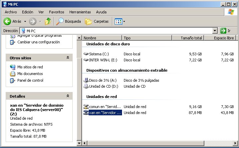239x148 pixels.
Task: Click the Windows logo throbber
Action: [x=231, y=12]
